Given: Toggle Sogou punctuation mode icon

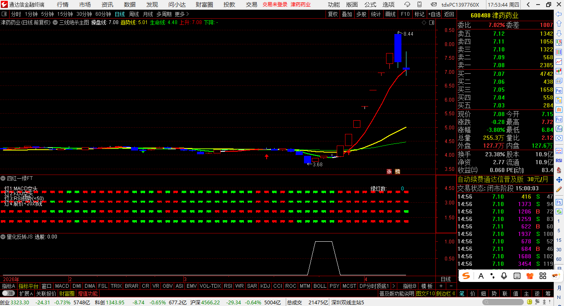Looking at the screenshot, I should click(493, 276).
